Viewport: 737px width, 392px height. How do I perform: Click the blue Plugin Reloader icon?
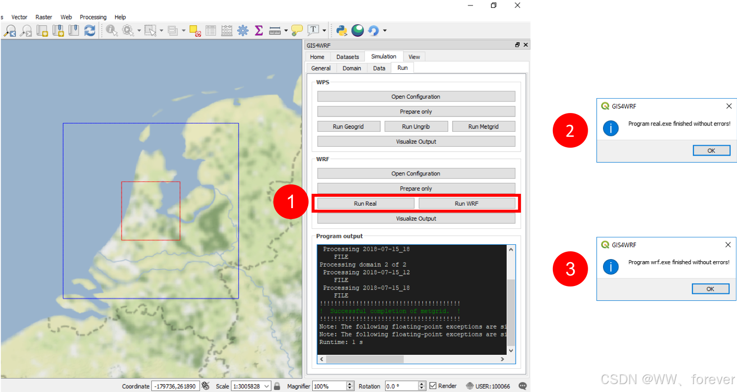[x=373, y=31]
